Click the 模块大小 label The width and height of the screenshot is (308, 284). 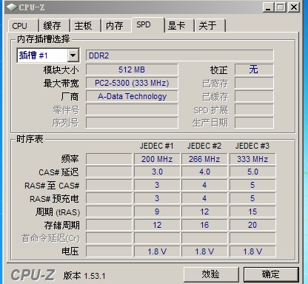click(x=61, y=70)
